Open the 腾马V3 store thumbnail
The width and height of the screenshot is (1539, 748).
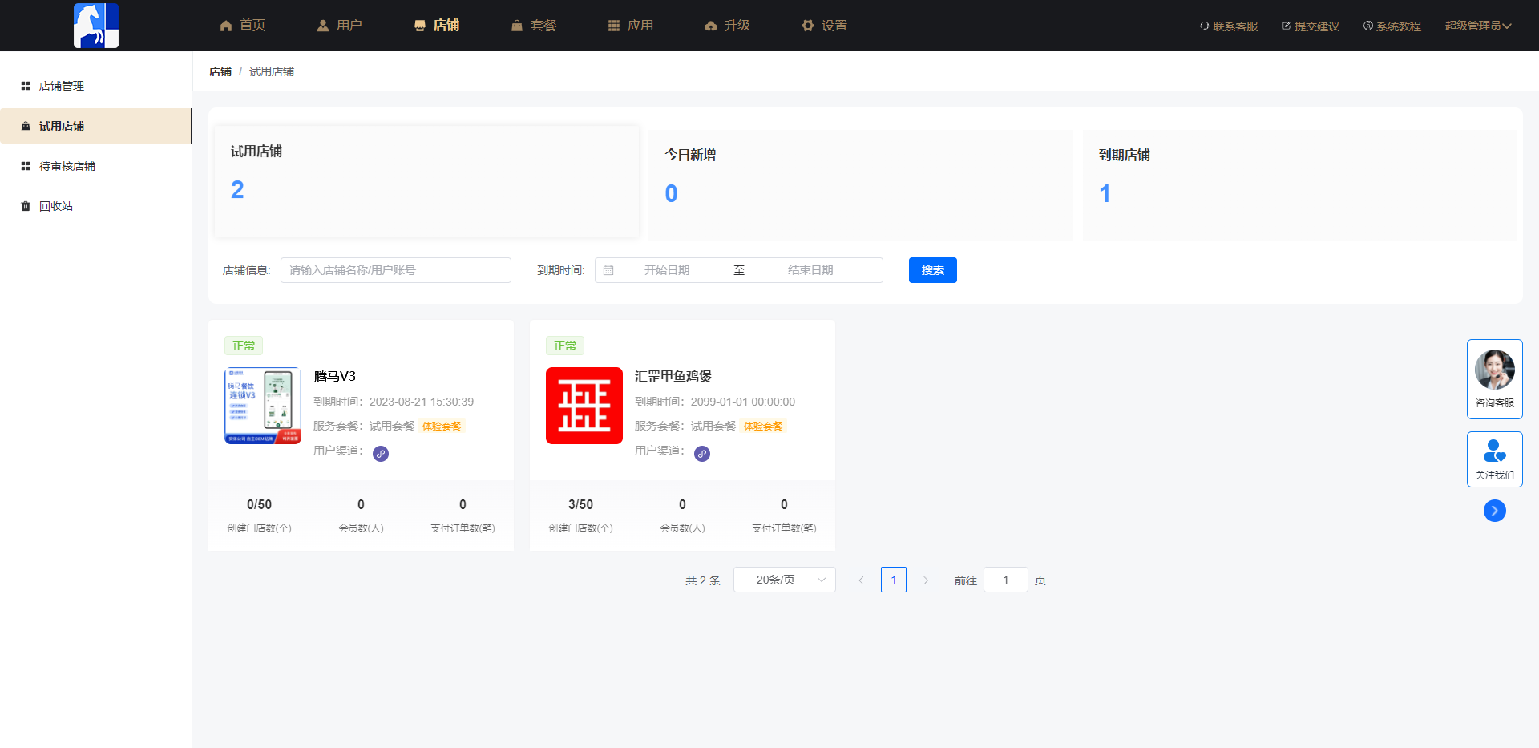263,406
